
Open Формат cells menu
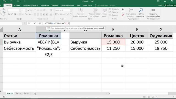pos(114,15)
